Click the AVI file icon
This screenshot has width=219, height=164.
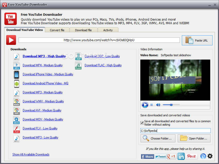17,111
